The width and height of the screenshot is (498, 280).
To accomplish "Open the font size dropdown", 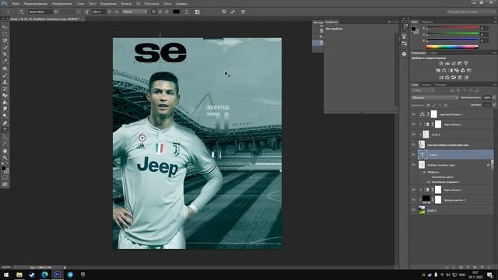I will point(109,12).
